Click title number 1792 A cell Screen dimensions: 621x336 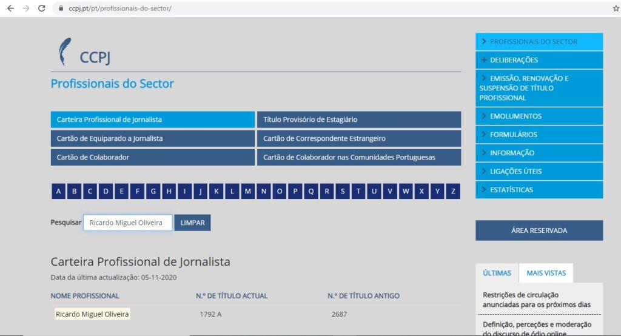click(x=210, y=314)
